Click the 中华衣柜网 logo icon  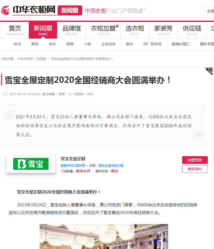[5, 10]
